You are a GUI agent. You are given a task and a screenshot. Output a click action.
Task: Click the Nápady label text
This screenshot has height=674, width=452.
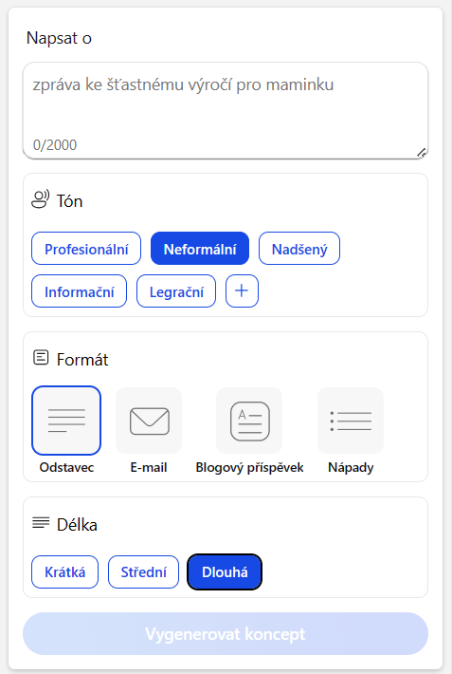click(351, 467)
